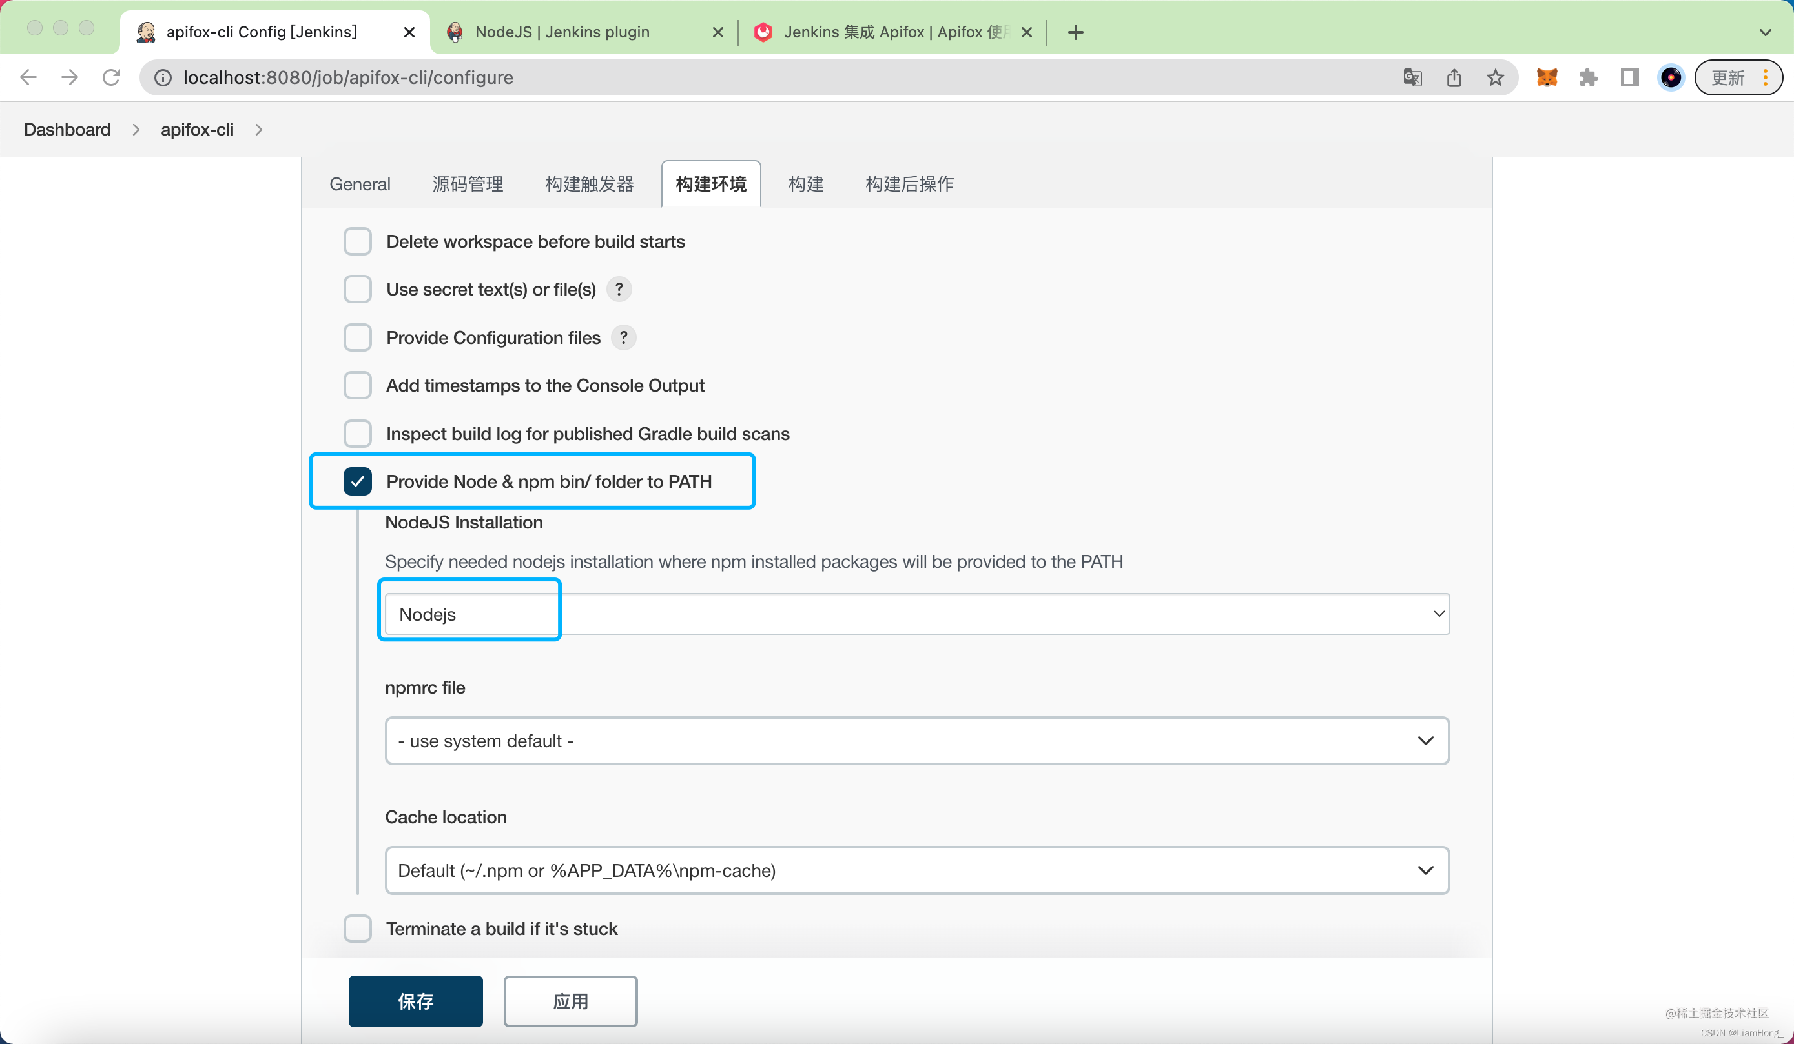Image resolution: width=1794 pixels, height=1044 pixels.
Task: Bookmark page with the star icon
Action: click(x=1495, y=77)
